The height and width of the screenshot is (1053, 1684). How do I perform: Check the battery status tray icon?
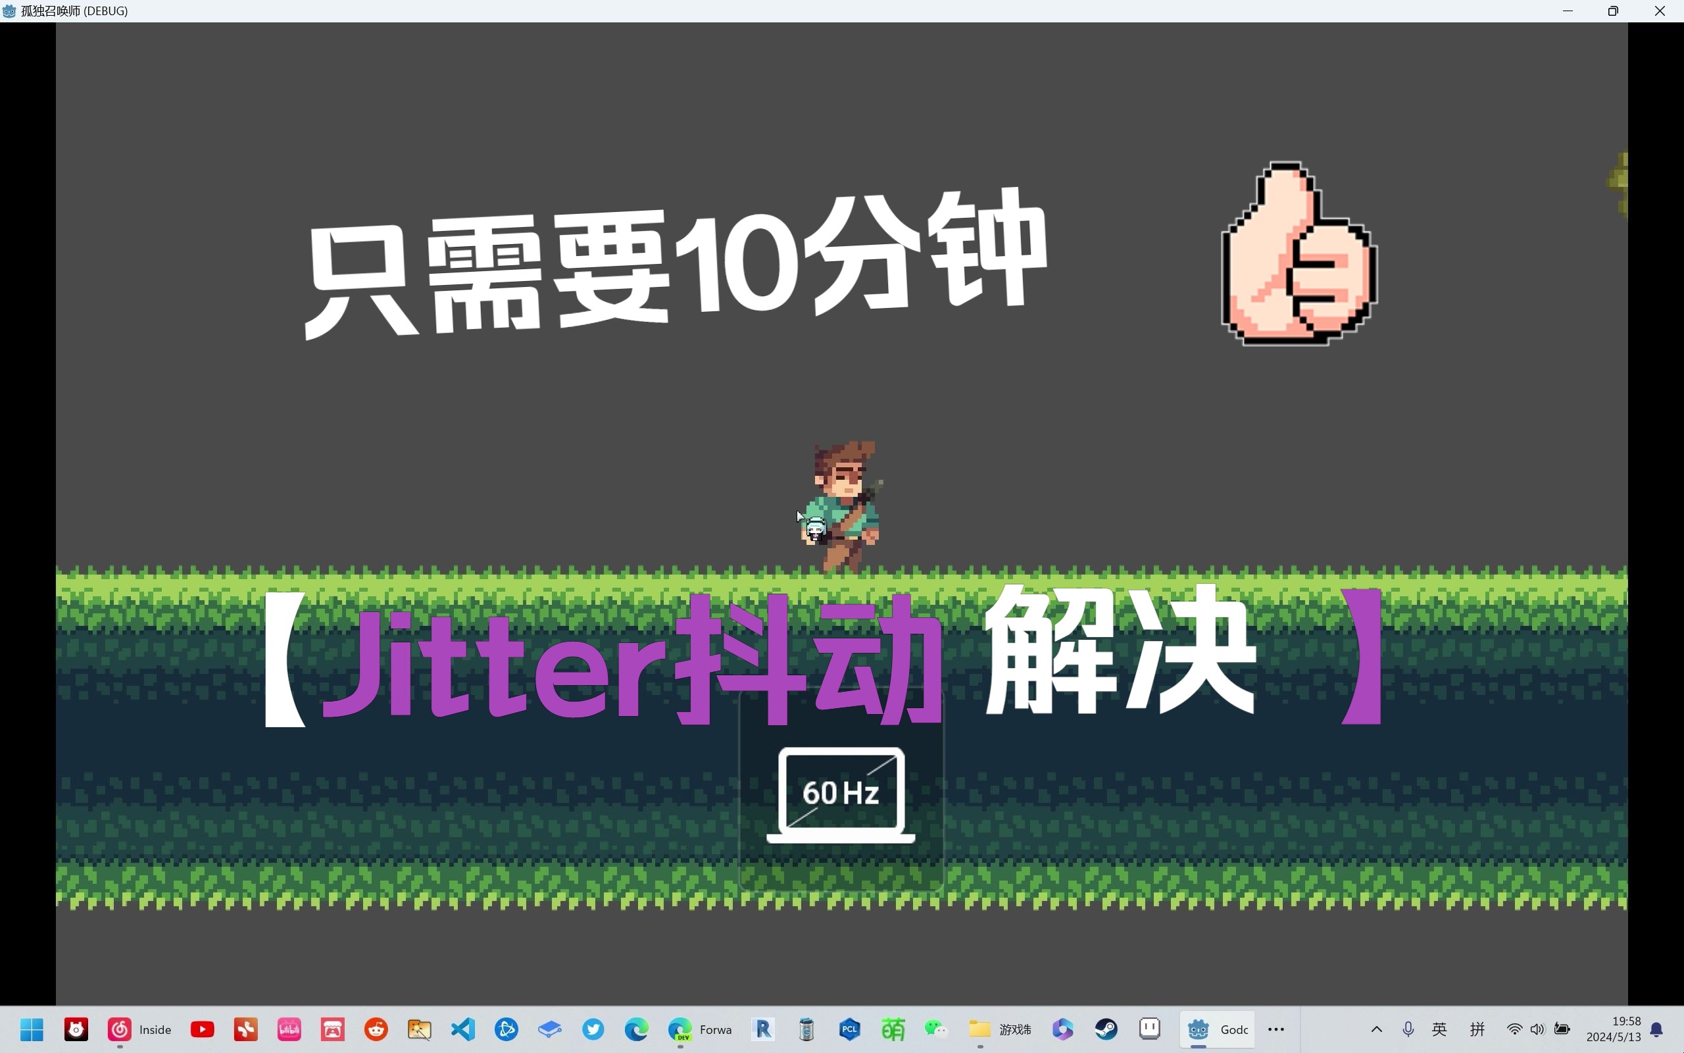1562,1029
